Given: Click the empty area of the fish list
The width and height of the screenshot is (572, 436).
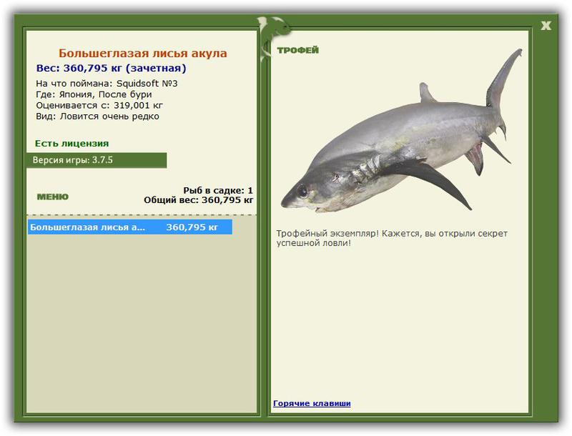Looking at the screenshot, I should tap(142, 324).
